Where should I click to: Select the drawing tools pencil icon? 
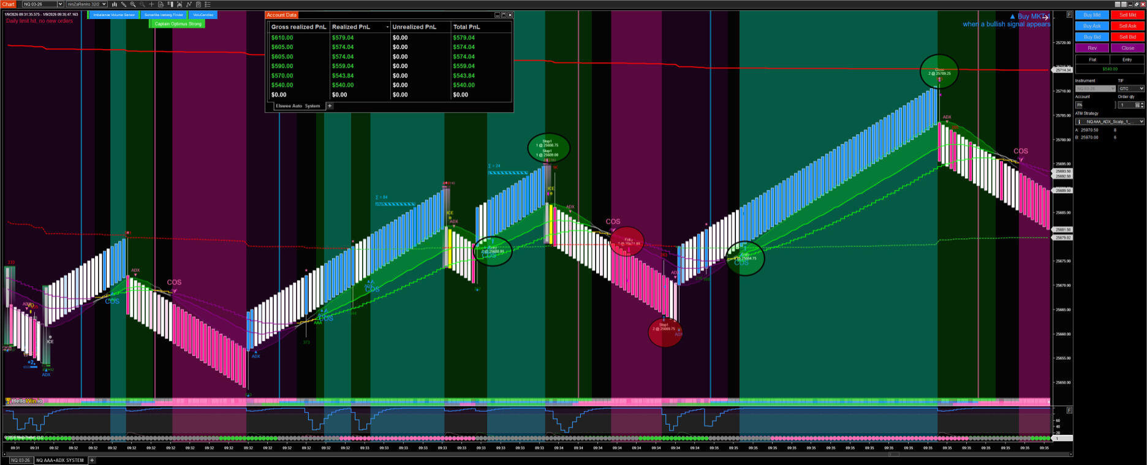pos(123,4)
